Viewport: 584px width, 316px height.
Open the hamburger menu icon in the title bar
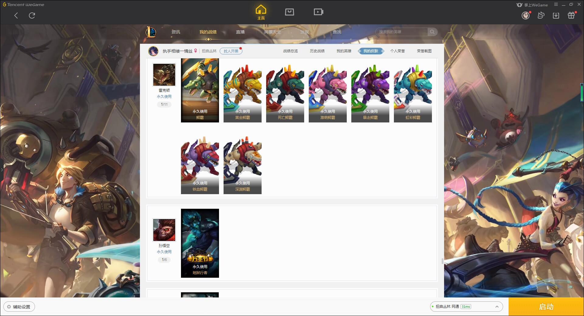tap(556, 5)
